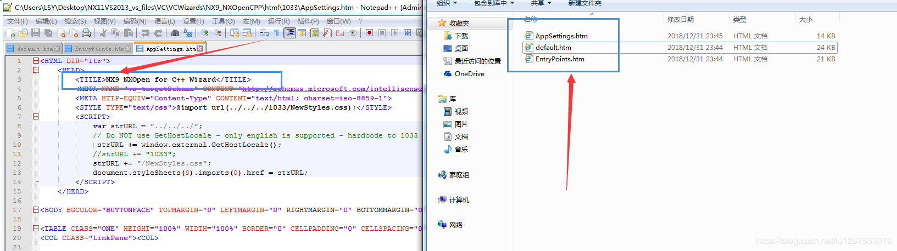
Task: Open the 搜索(S) menu
Action: point(75,21)
